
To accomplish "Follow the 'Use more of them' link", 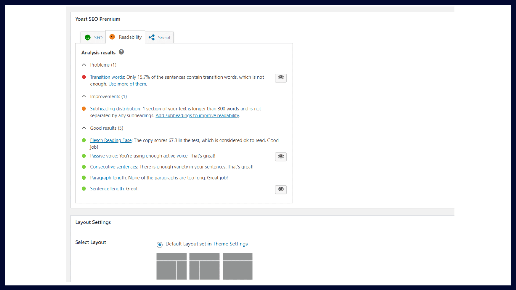I will [x=127, y=84].
